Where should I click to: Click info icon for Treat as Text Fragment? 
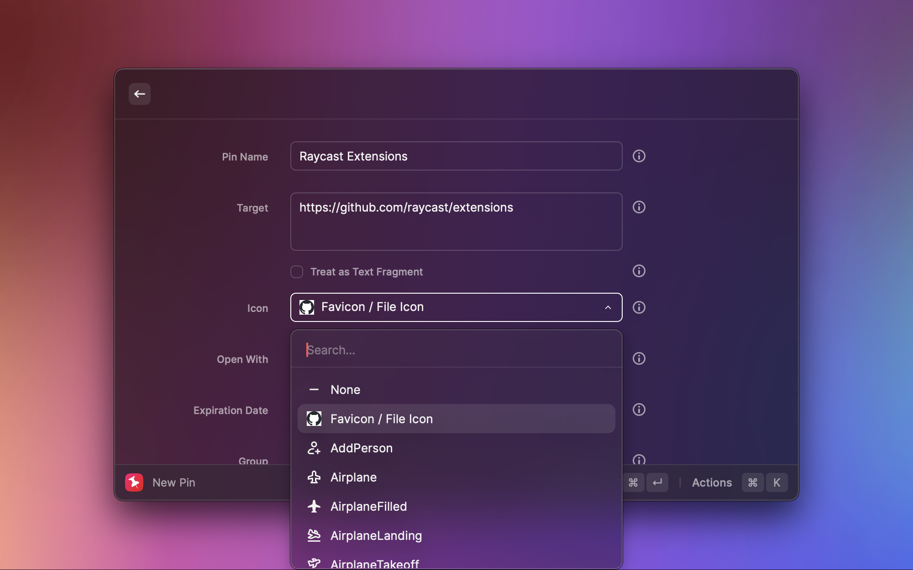coord(639,271)
